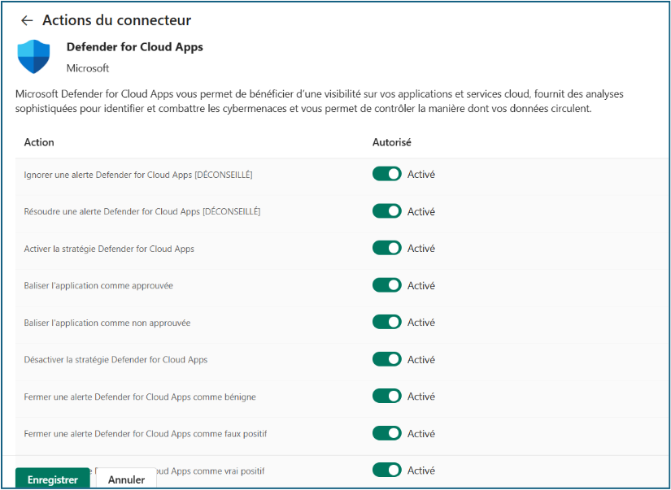Turn off Fermer alerte comme faux positif
The image size is (671, 490).
click(387, 433)
